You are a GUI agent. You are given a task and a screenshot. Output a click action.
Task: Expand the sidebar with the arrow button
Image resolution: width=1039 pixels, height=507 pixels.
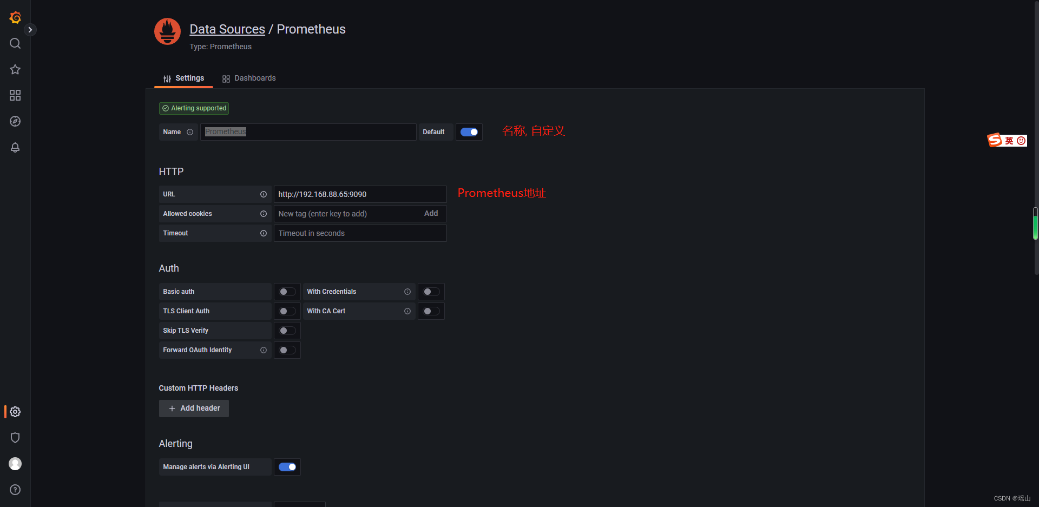[x=30, y=30]
